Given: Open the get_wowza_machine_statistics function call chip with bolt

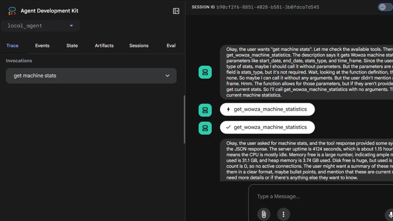Looking at the screenshot, I should coord(267,109).
